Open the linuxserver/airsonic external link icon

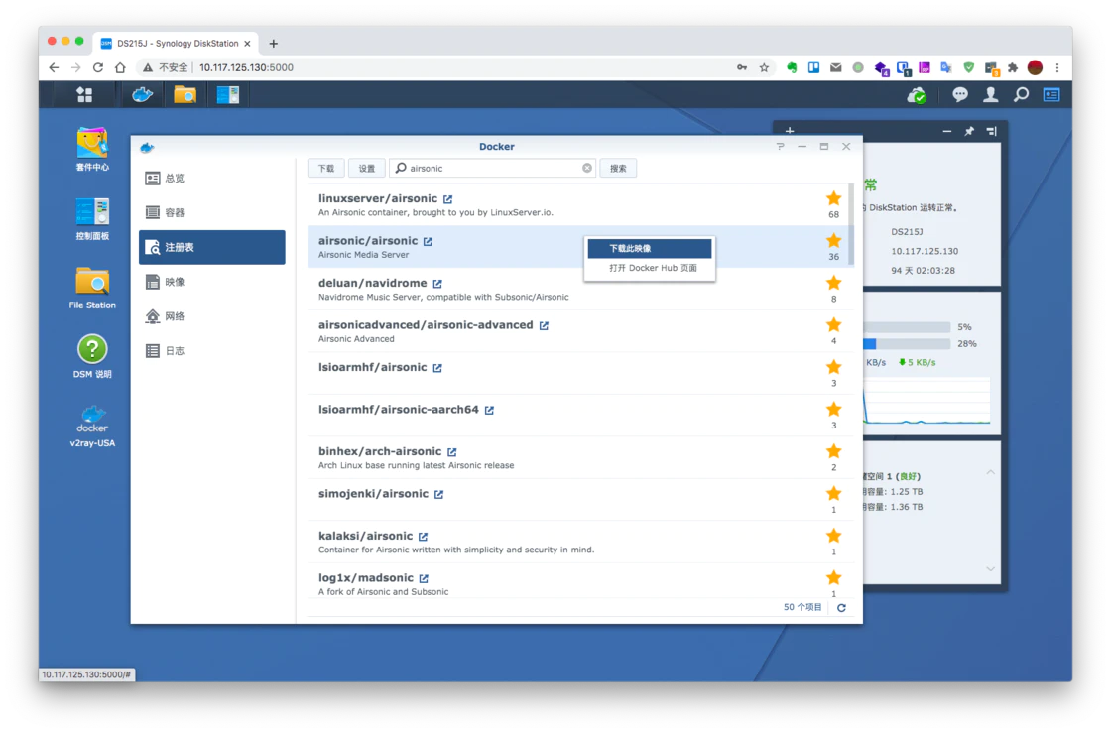coord(448,199)
